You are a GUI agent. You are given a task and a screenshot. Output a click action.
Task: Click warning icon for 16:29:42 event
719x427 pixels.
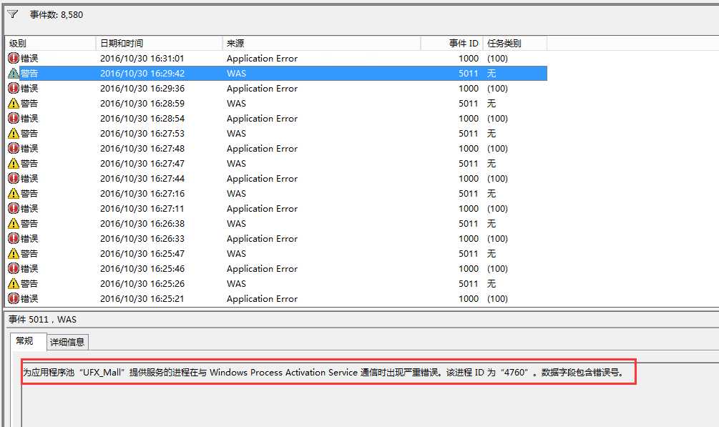tap(14, 74)
